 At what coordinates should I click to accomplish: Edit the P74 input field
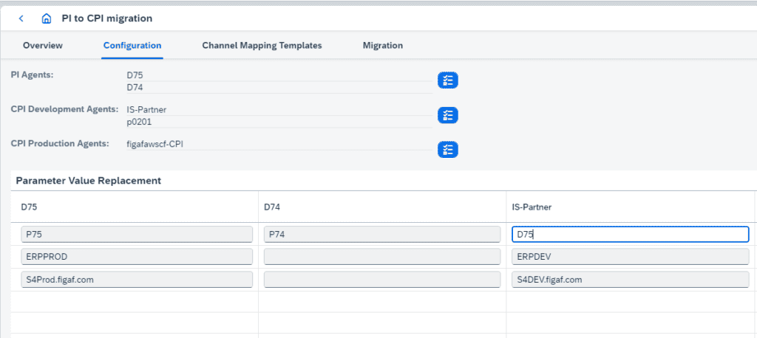coord(382,235)
